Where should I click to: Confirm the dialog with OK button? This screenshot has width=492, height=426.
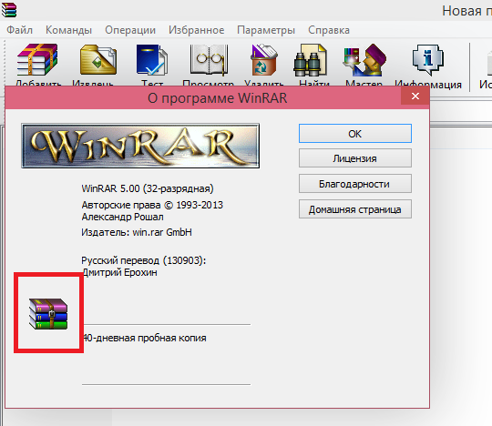(355, 134)
